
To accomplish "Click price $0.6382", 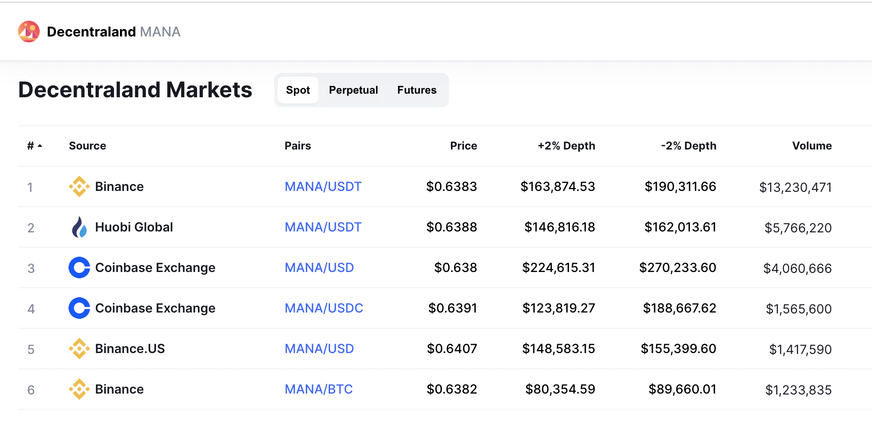I will pos(452,389).
